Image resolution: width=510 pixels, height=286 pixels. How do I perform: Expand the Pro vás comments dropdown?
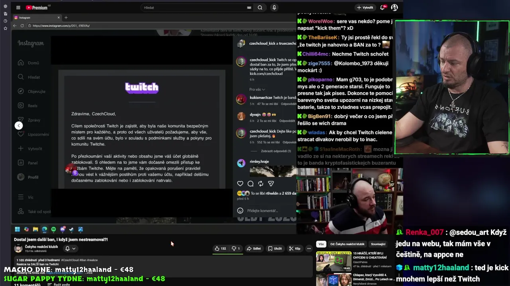click(x=257, y=89)
